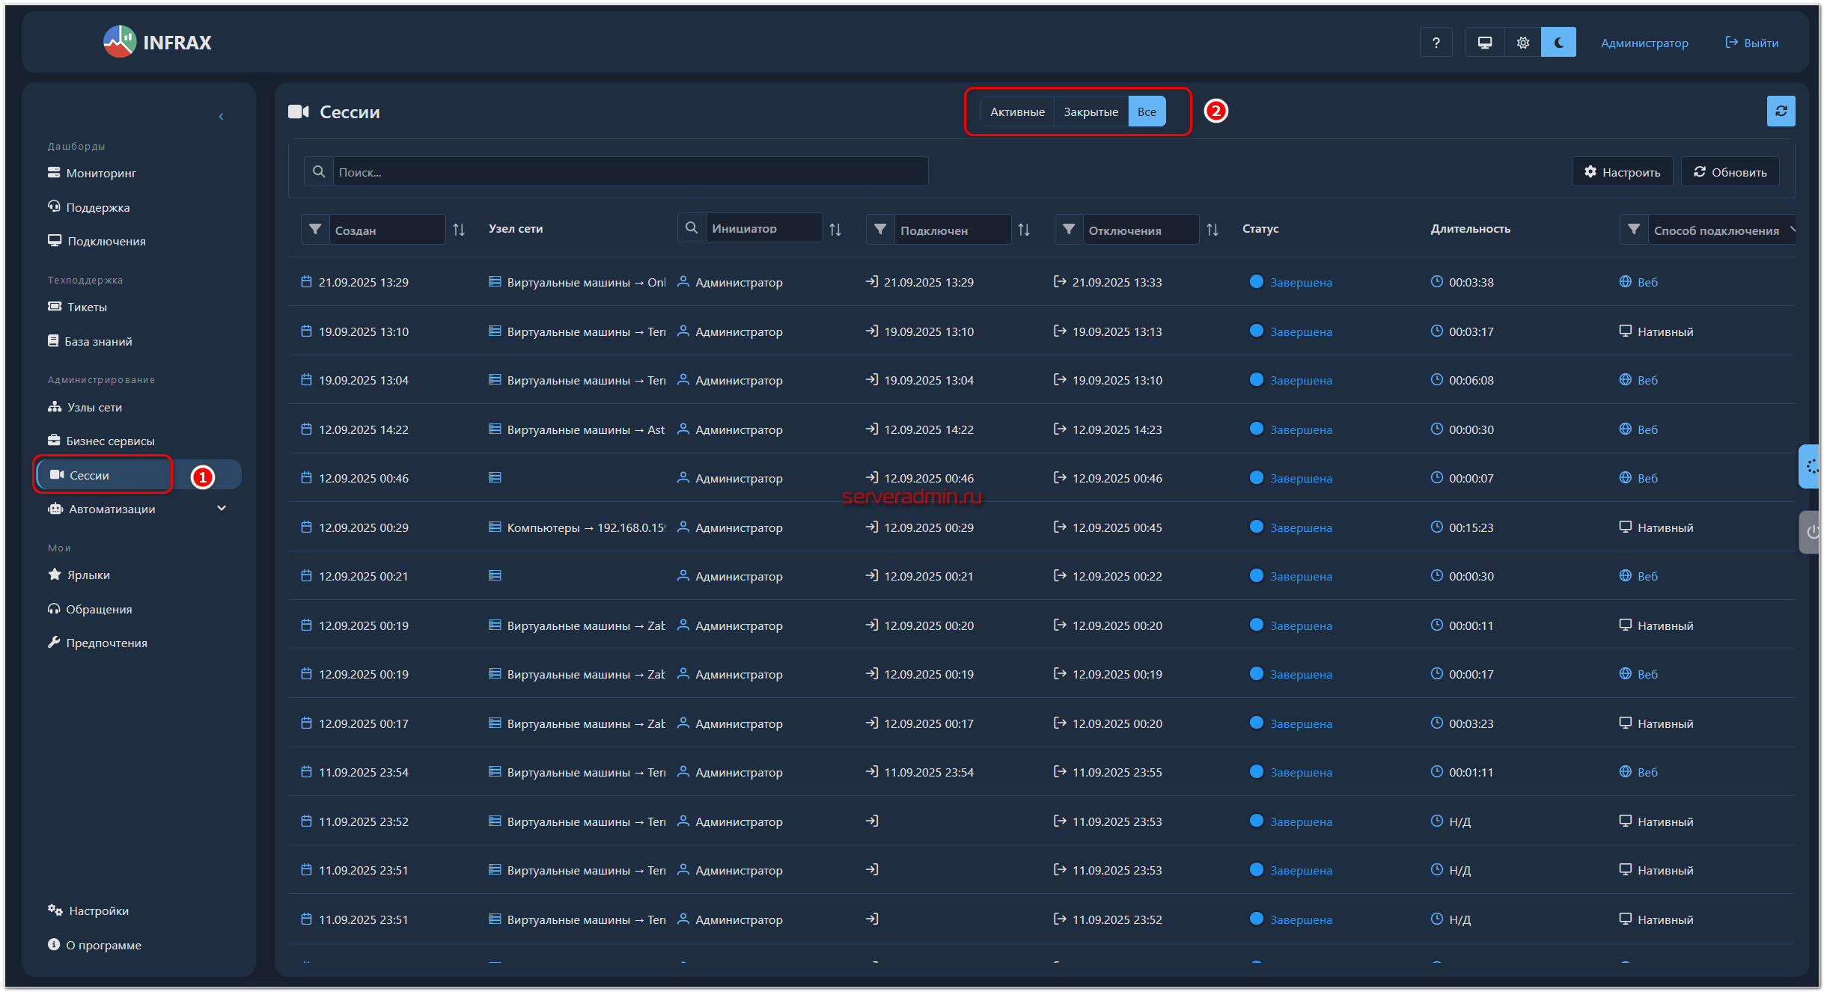1824x992 pixels.
Task: Toggle dark mode moon icon
Action: [1558, 43]
